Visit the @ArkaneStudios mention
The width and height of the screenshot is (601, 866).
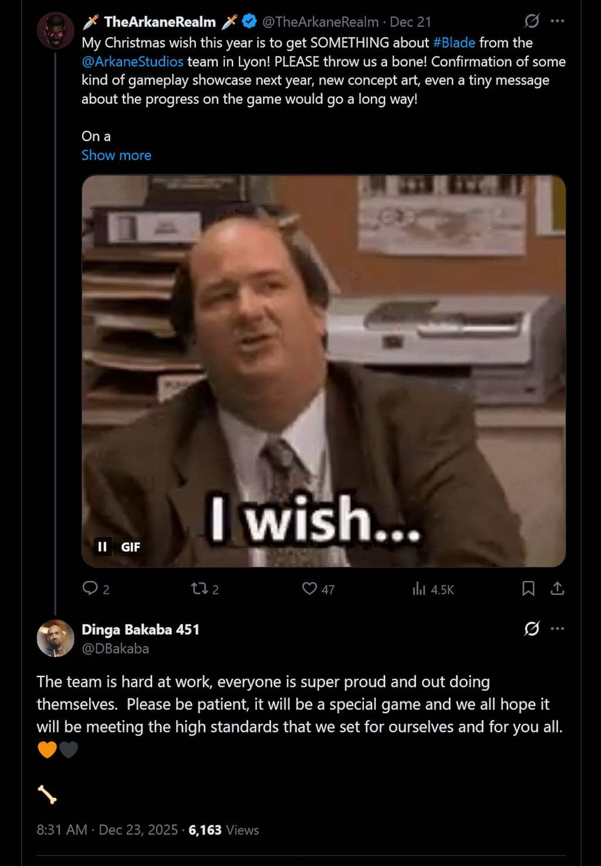pos(133,62)
